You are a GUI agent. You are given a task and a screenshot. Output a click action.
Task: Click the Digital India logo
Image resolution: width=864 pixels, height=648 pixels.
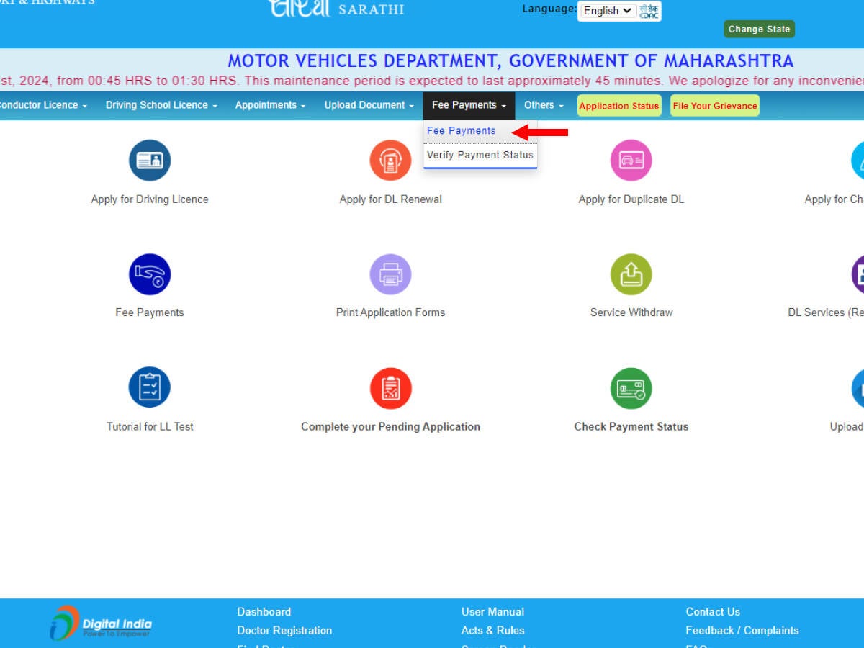101,623
